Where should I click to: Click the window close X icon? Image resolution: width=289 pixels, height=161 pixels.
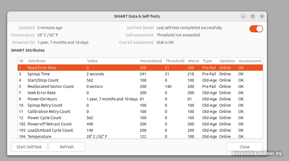click(261, 16)
